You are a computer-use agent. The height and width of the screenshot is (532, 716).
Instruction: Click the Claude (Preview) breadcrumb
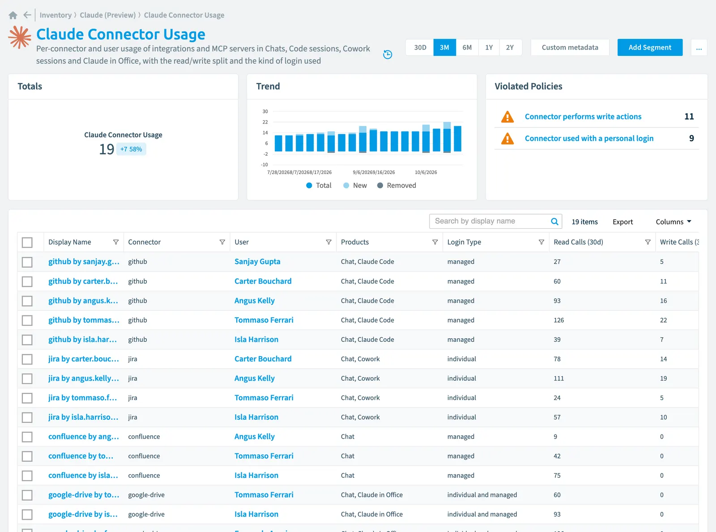(x=108, y=15)
